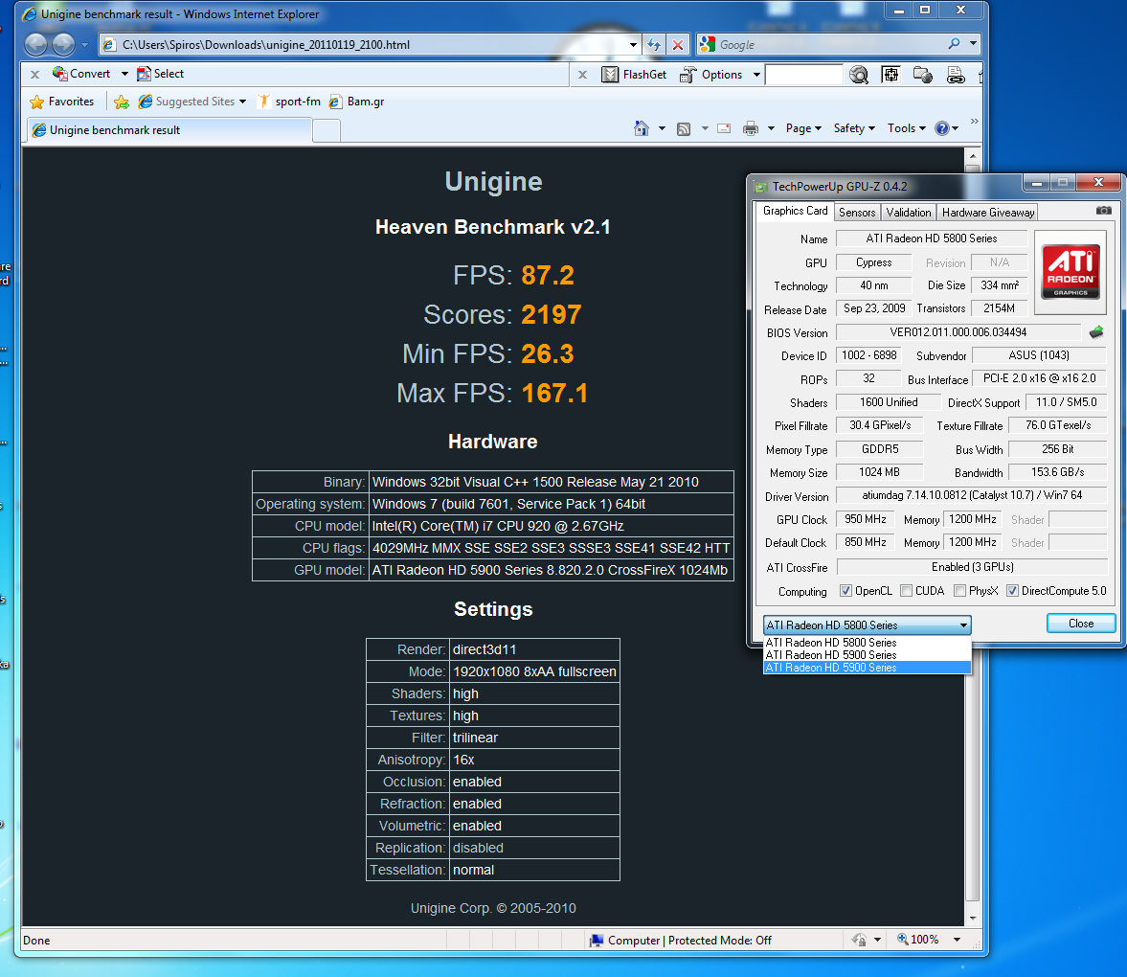
Task: Click the RSS Feeds icon
Action: tap(684, 128)
